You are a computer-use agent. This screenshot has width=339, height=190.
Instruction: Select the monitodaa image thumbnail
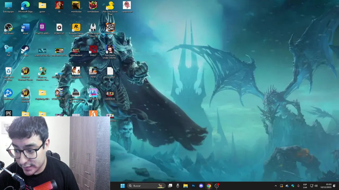tap(76, 7)
